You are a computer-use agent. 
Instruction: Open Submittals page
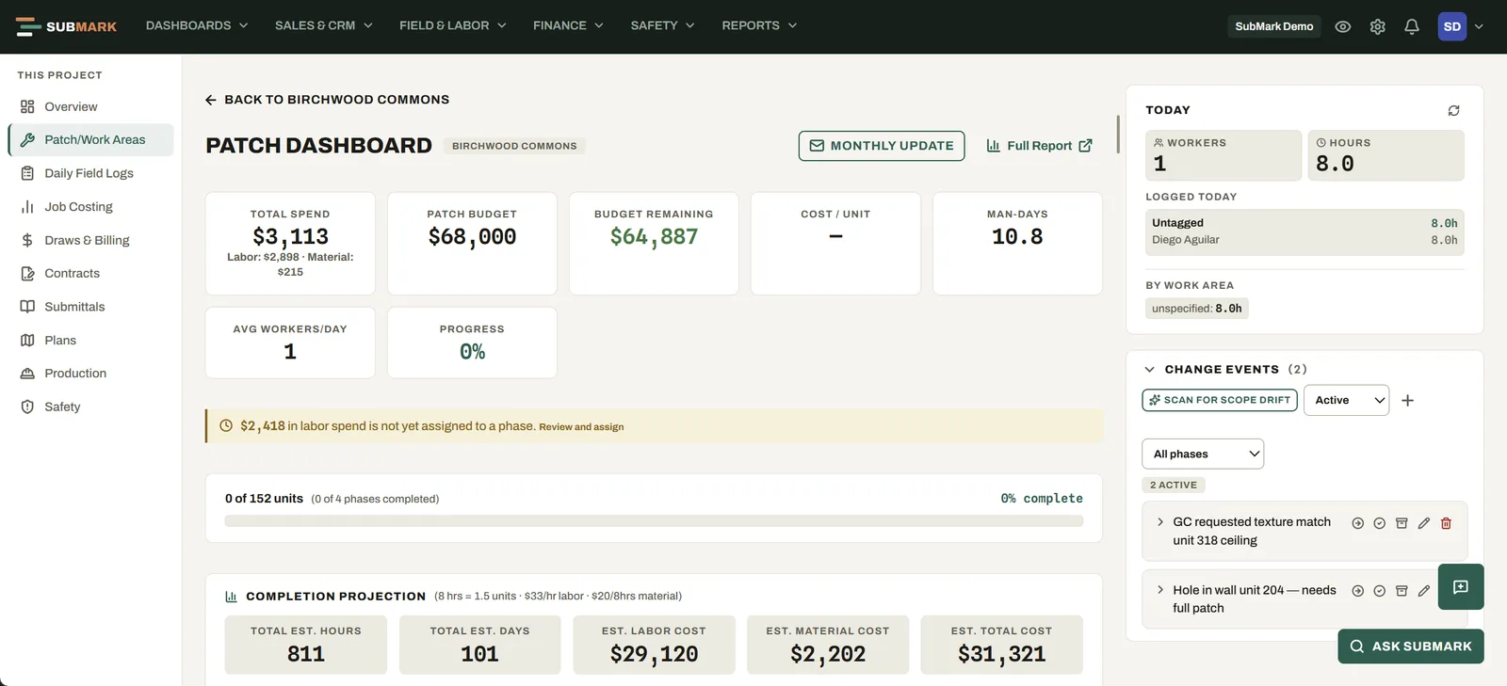pyautogui.click(x=90, y=307)
